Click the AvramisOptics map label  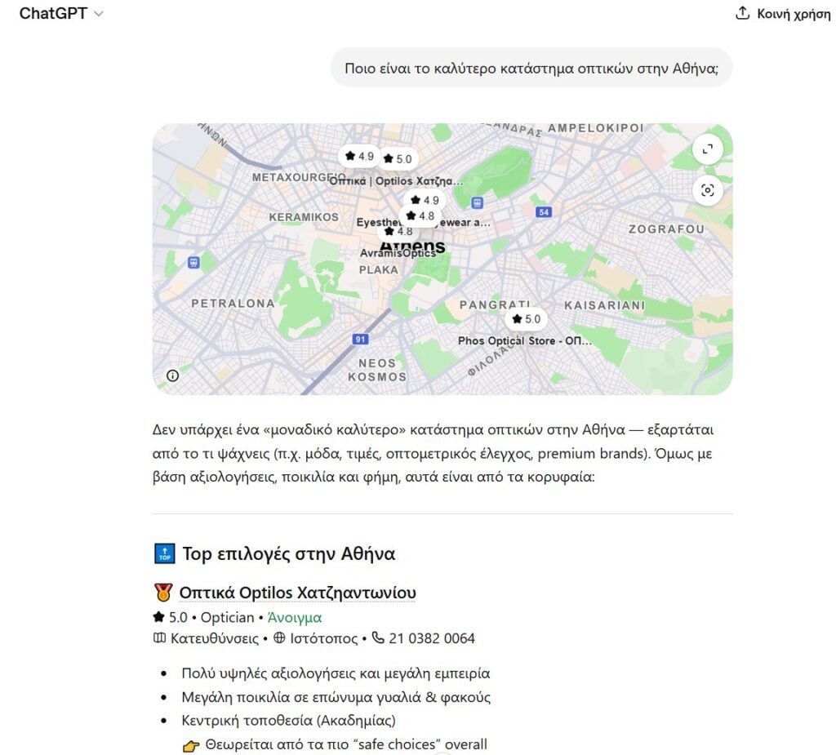click(x=398, y=254)
